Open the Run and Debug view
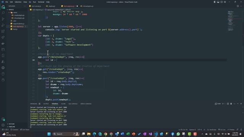This screenshot has width=244, height=137. click(x=3, y=25)
